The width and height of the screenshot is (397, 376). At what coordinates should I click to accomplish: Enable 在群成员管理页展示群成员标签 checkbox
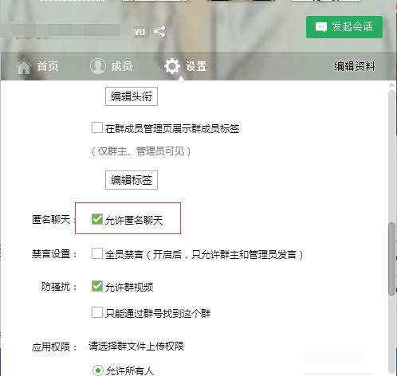tap(97, 127)
